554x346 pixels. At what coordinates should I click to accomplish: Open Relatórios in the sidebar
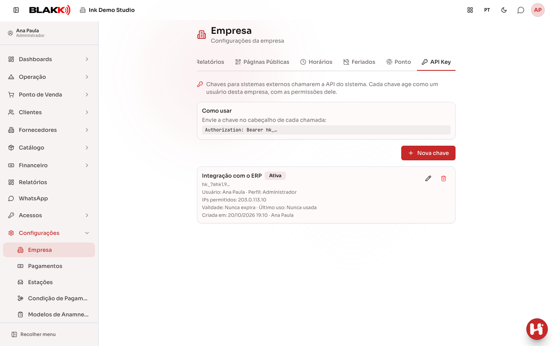point(49,182)
